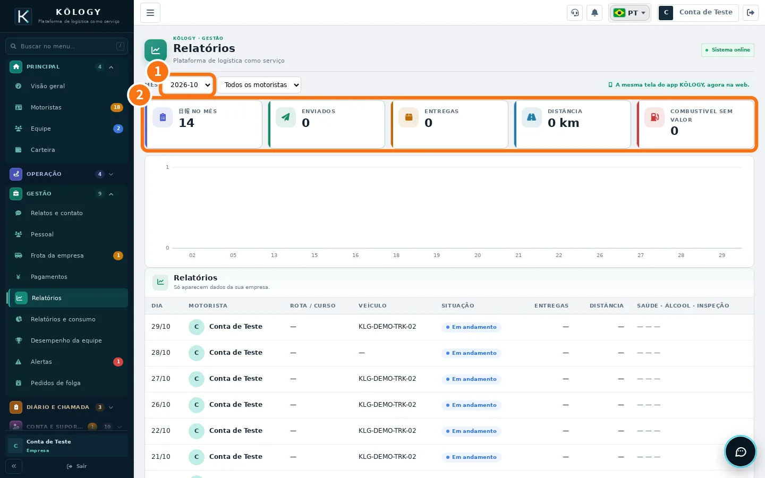This screenshot has height=478, width=765.
Task: Collapse the Principal section chevron
Action: [111, 67]
